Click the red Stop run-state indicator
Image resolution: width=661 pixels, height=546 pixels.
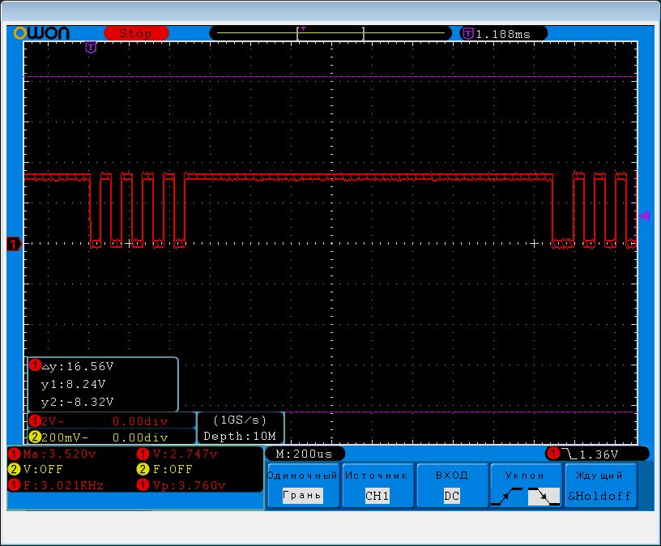tap(135, 33)
